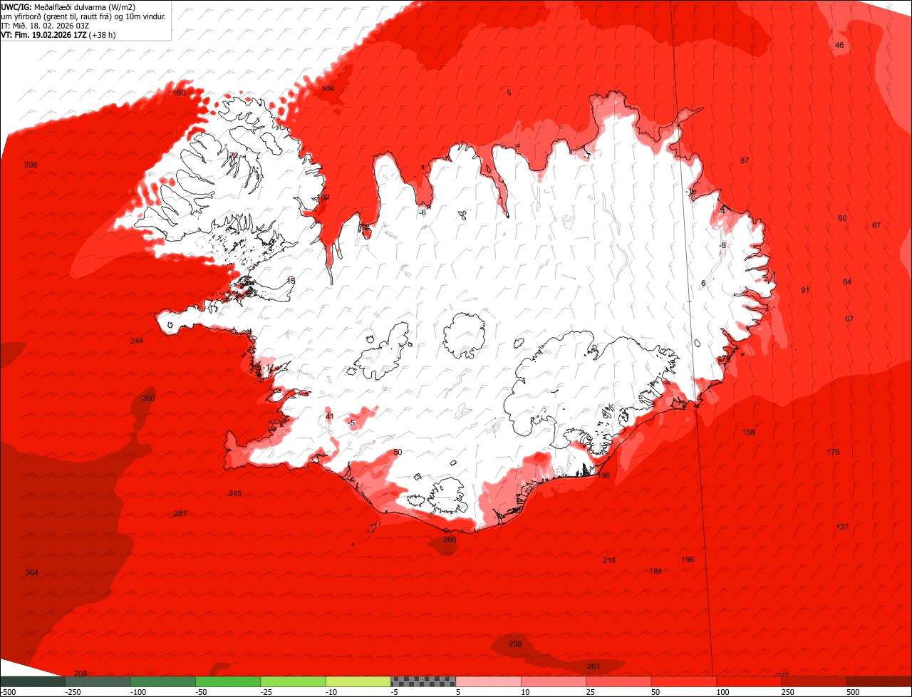Screen dimensions: 912x697
Task: Click the map value '158' southeast of Iceland
Action: [748, 432]
